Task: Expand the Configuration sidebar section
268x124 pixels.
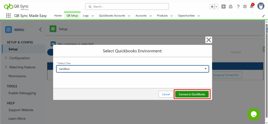Action: coord(6,58)
